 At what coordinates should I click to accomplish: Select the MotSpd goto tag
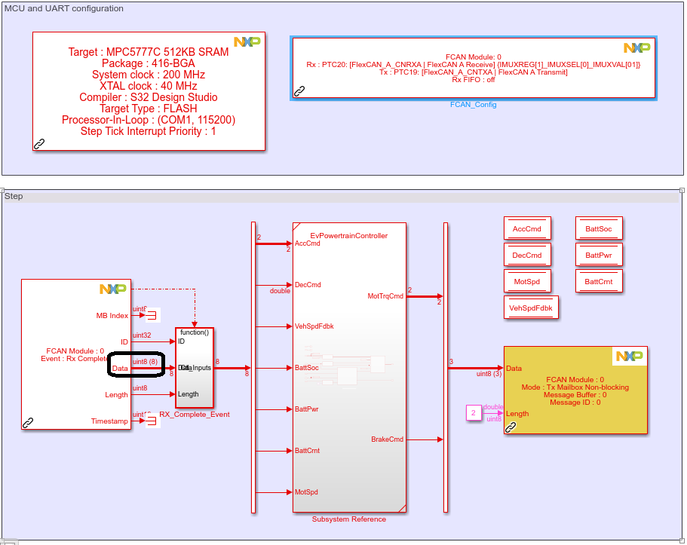pos(526,280)
